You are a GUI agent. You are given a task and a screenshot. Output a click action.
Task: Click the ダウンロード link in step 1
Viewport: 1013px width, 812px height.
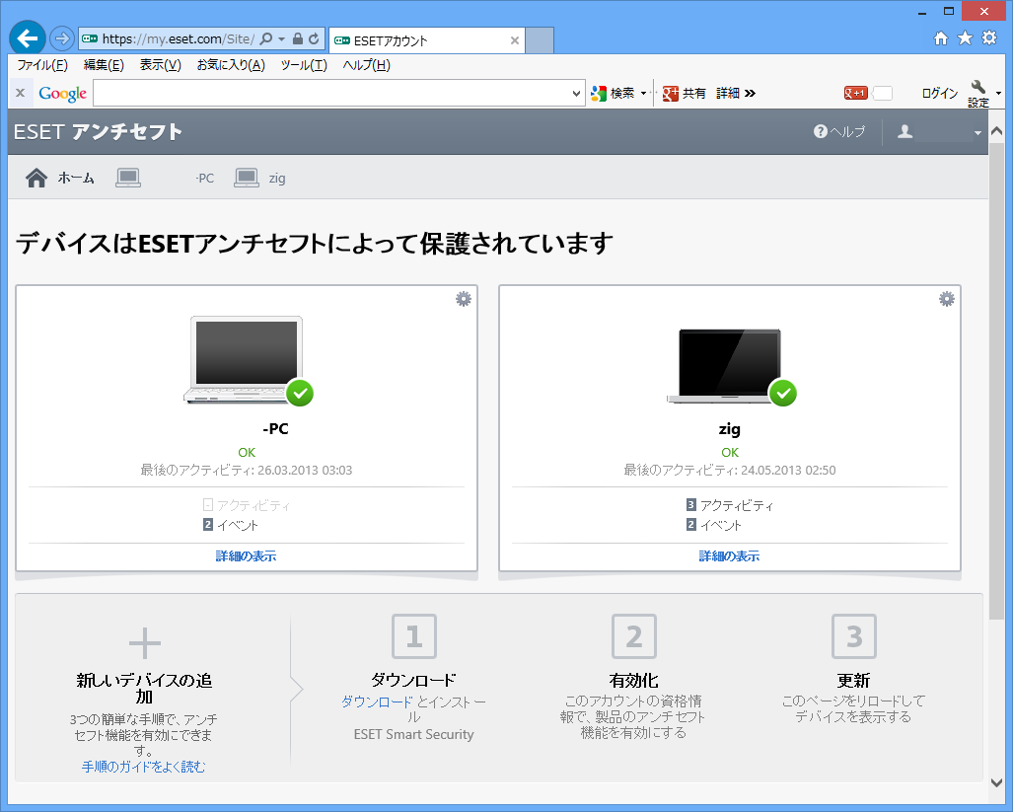point(377,701)
